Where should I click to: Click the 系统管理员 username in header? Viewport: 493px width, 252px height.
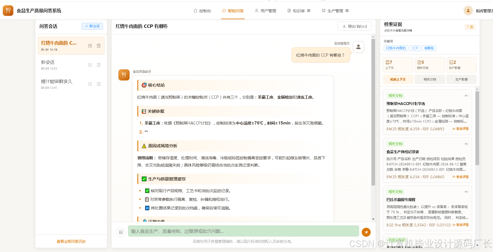point(484,11)
